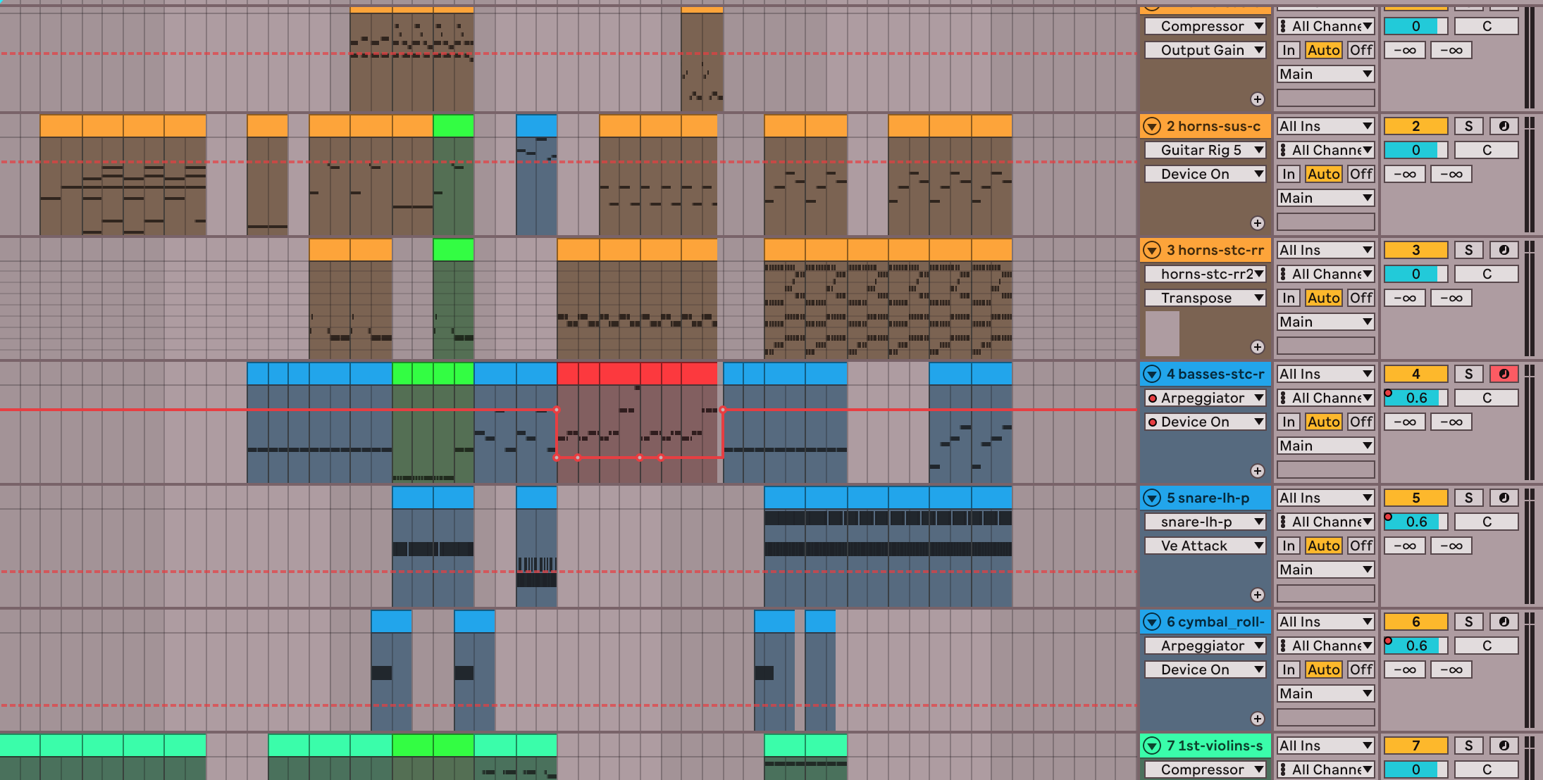Fold the 3 horns-stc-rr track
Viewport: 1543px width, 780px height.
(1152, 250)
